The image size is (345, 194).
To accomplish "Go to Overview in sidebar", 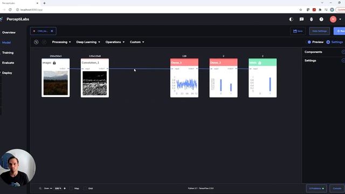I will pos(9,32).
